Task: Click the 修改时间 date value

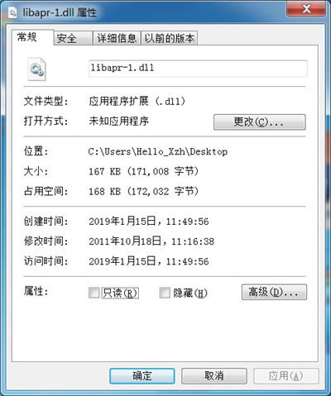Action: 151,241
